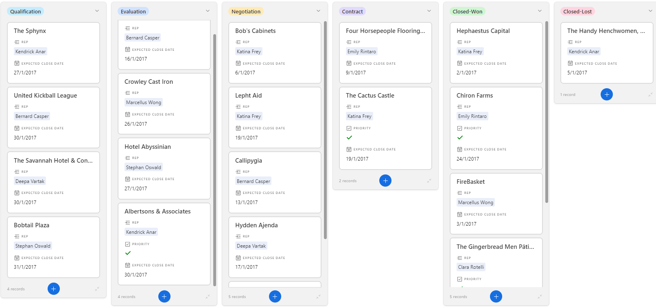Open the Evaluation stack dropdown menu
This screenshot has width=656, height=307.
208,11
